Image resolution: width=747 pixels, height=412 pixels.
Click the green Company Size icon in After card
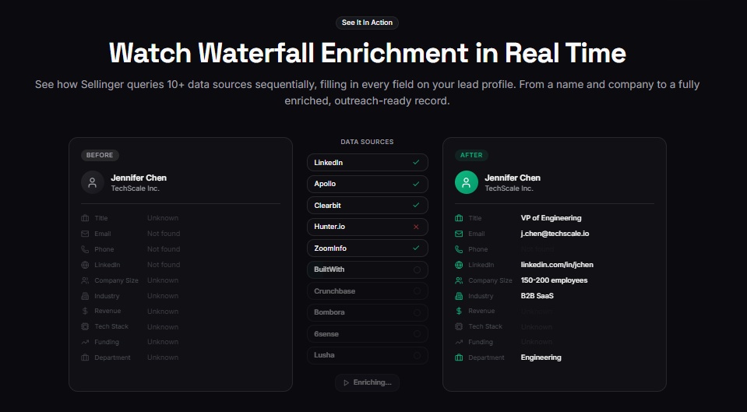pos(459,280)
